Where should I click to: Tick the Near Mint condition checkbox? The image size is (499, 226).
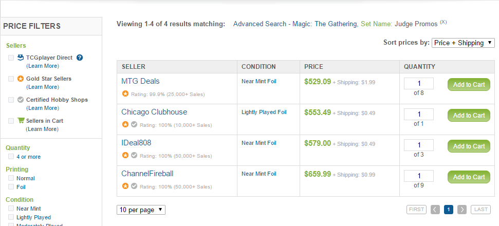(11, 209)
